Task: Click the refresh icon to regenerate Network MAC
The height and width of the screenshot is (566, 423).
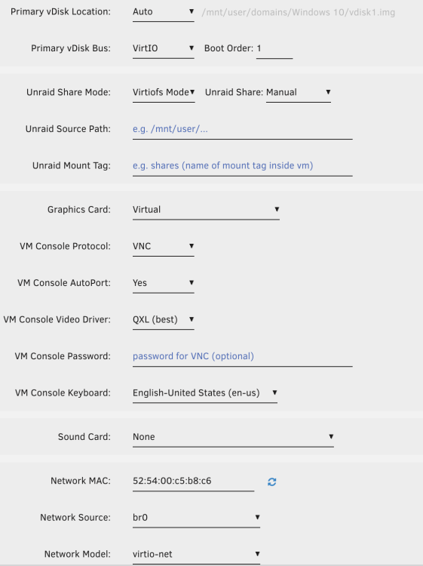Action: click(272, 482)
